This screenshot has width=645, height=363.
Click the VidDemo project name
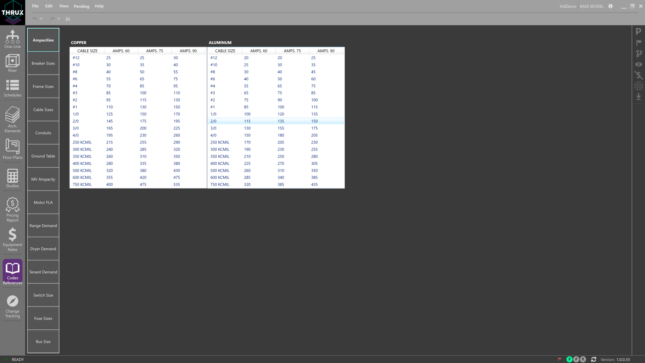pyautogui.click(x=567, y=6)
